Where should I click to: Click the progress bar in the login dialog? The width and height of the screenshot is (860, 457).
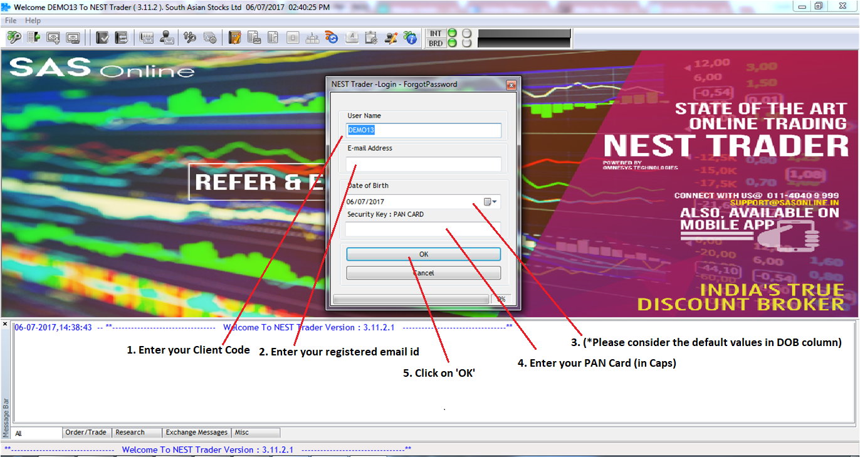[411, 300]
